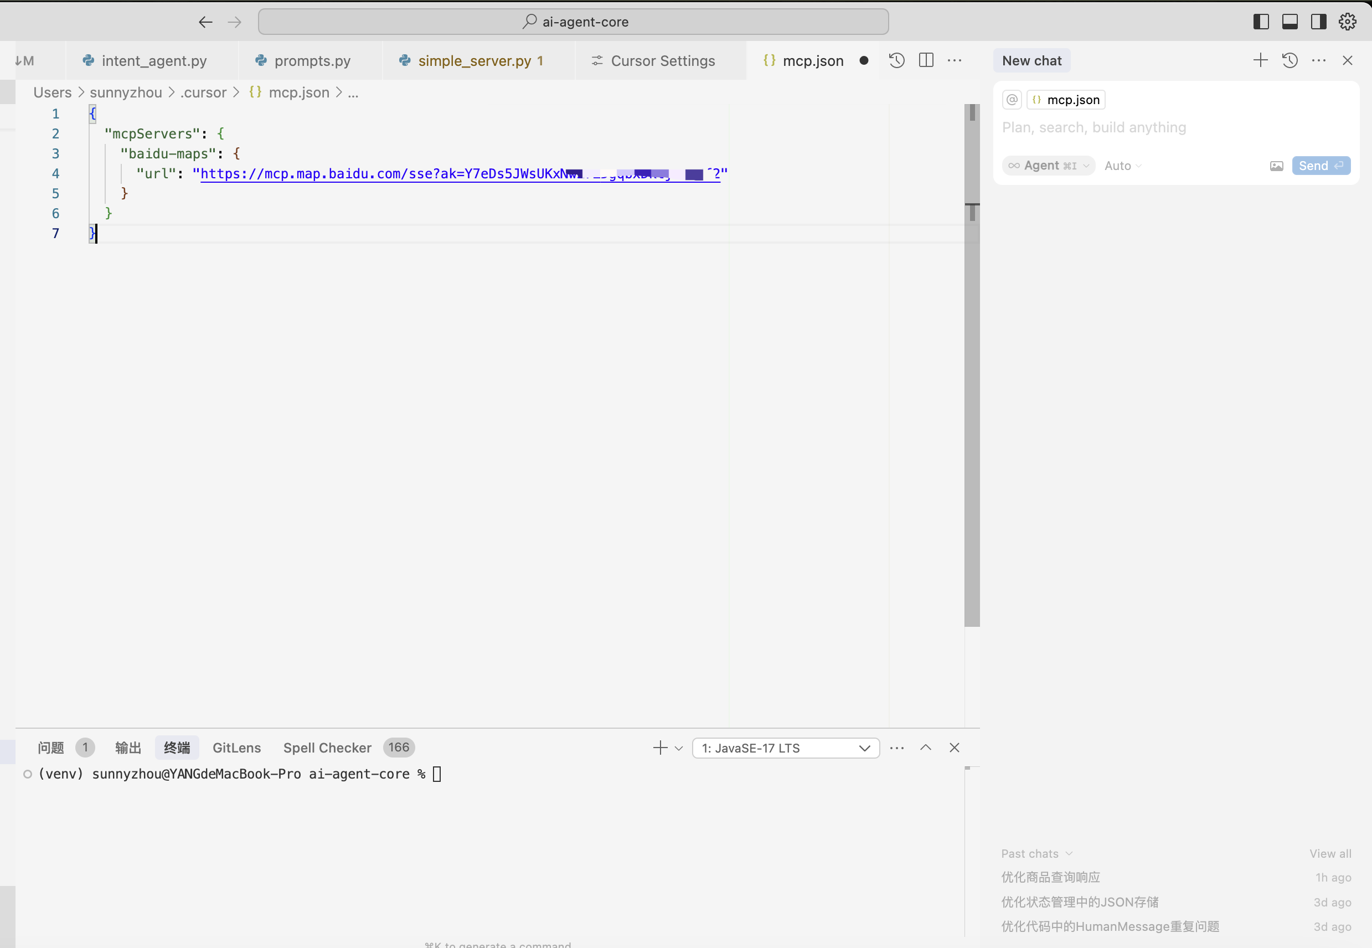1372x948 pixels.
Task: Create a new terminal with plus icon
Action: pos(660,748)
